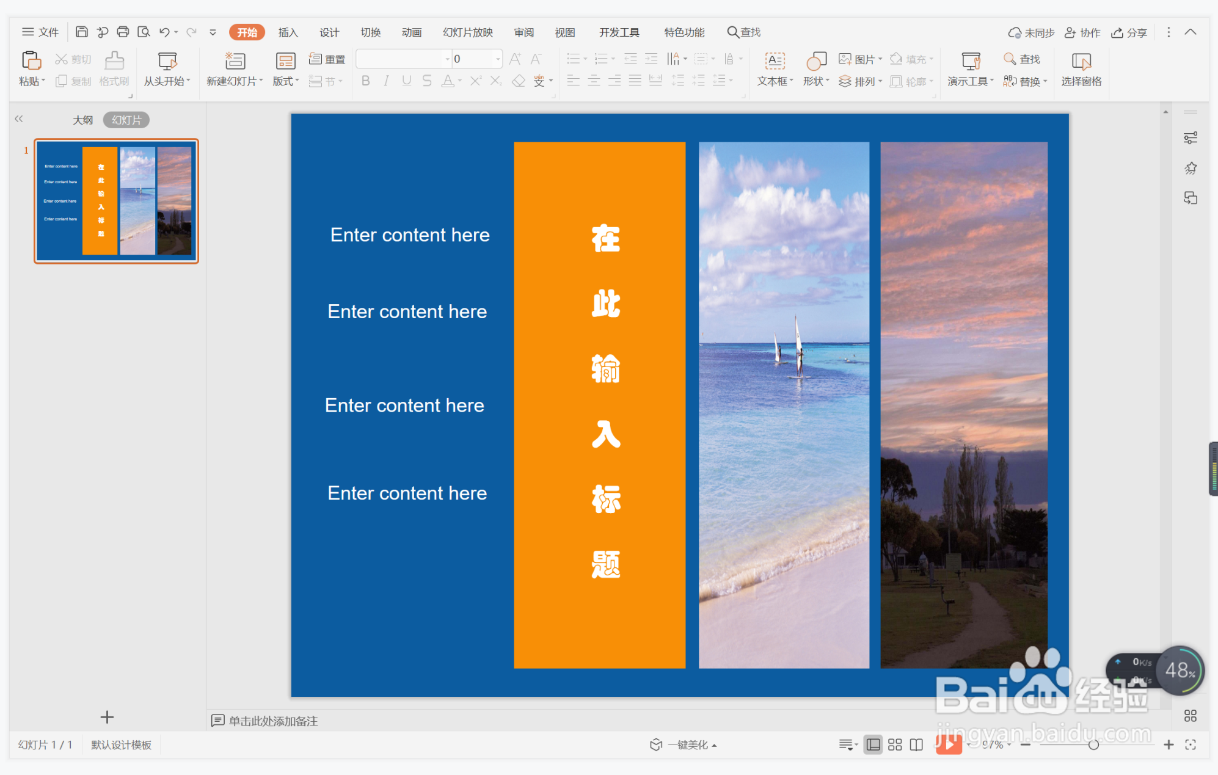1218x775 pixels.
Task: Click the Save icon in quick toolbar
Action: [81, 32]
